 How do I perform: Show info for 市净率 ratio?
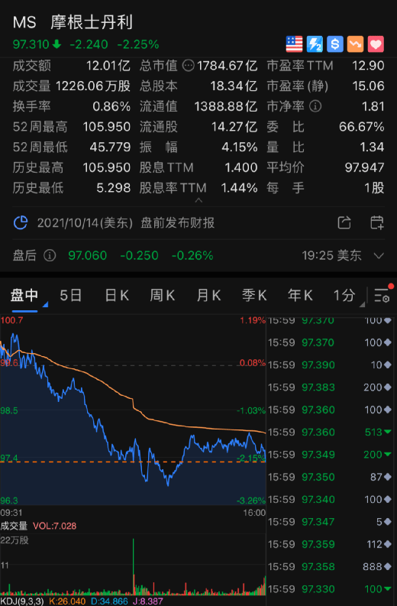[x=315, y=106]
